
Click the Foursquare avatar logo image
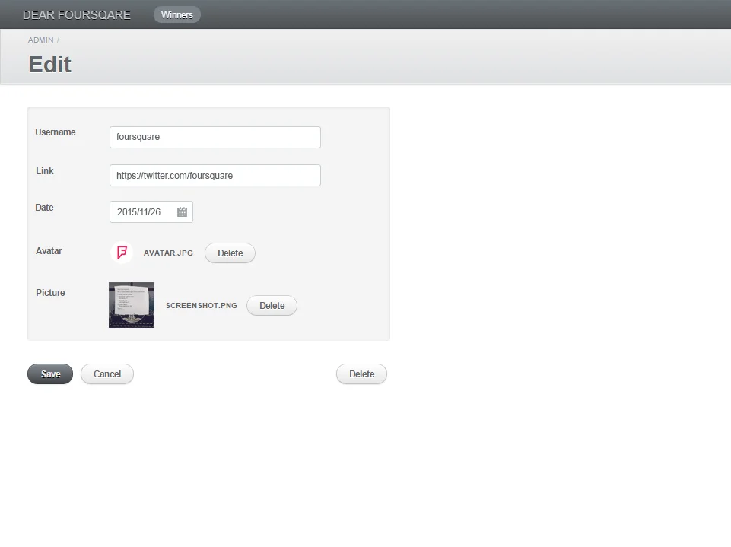[122, 253]
